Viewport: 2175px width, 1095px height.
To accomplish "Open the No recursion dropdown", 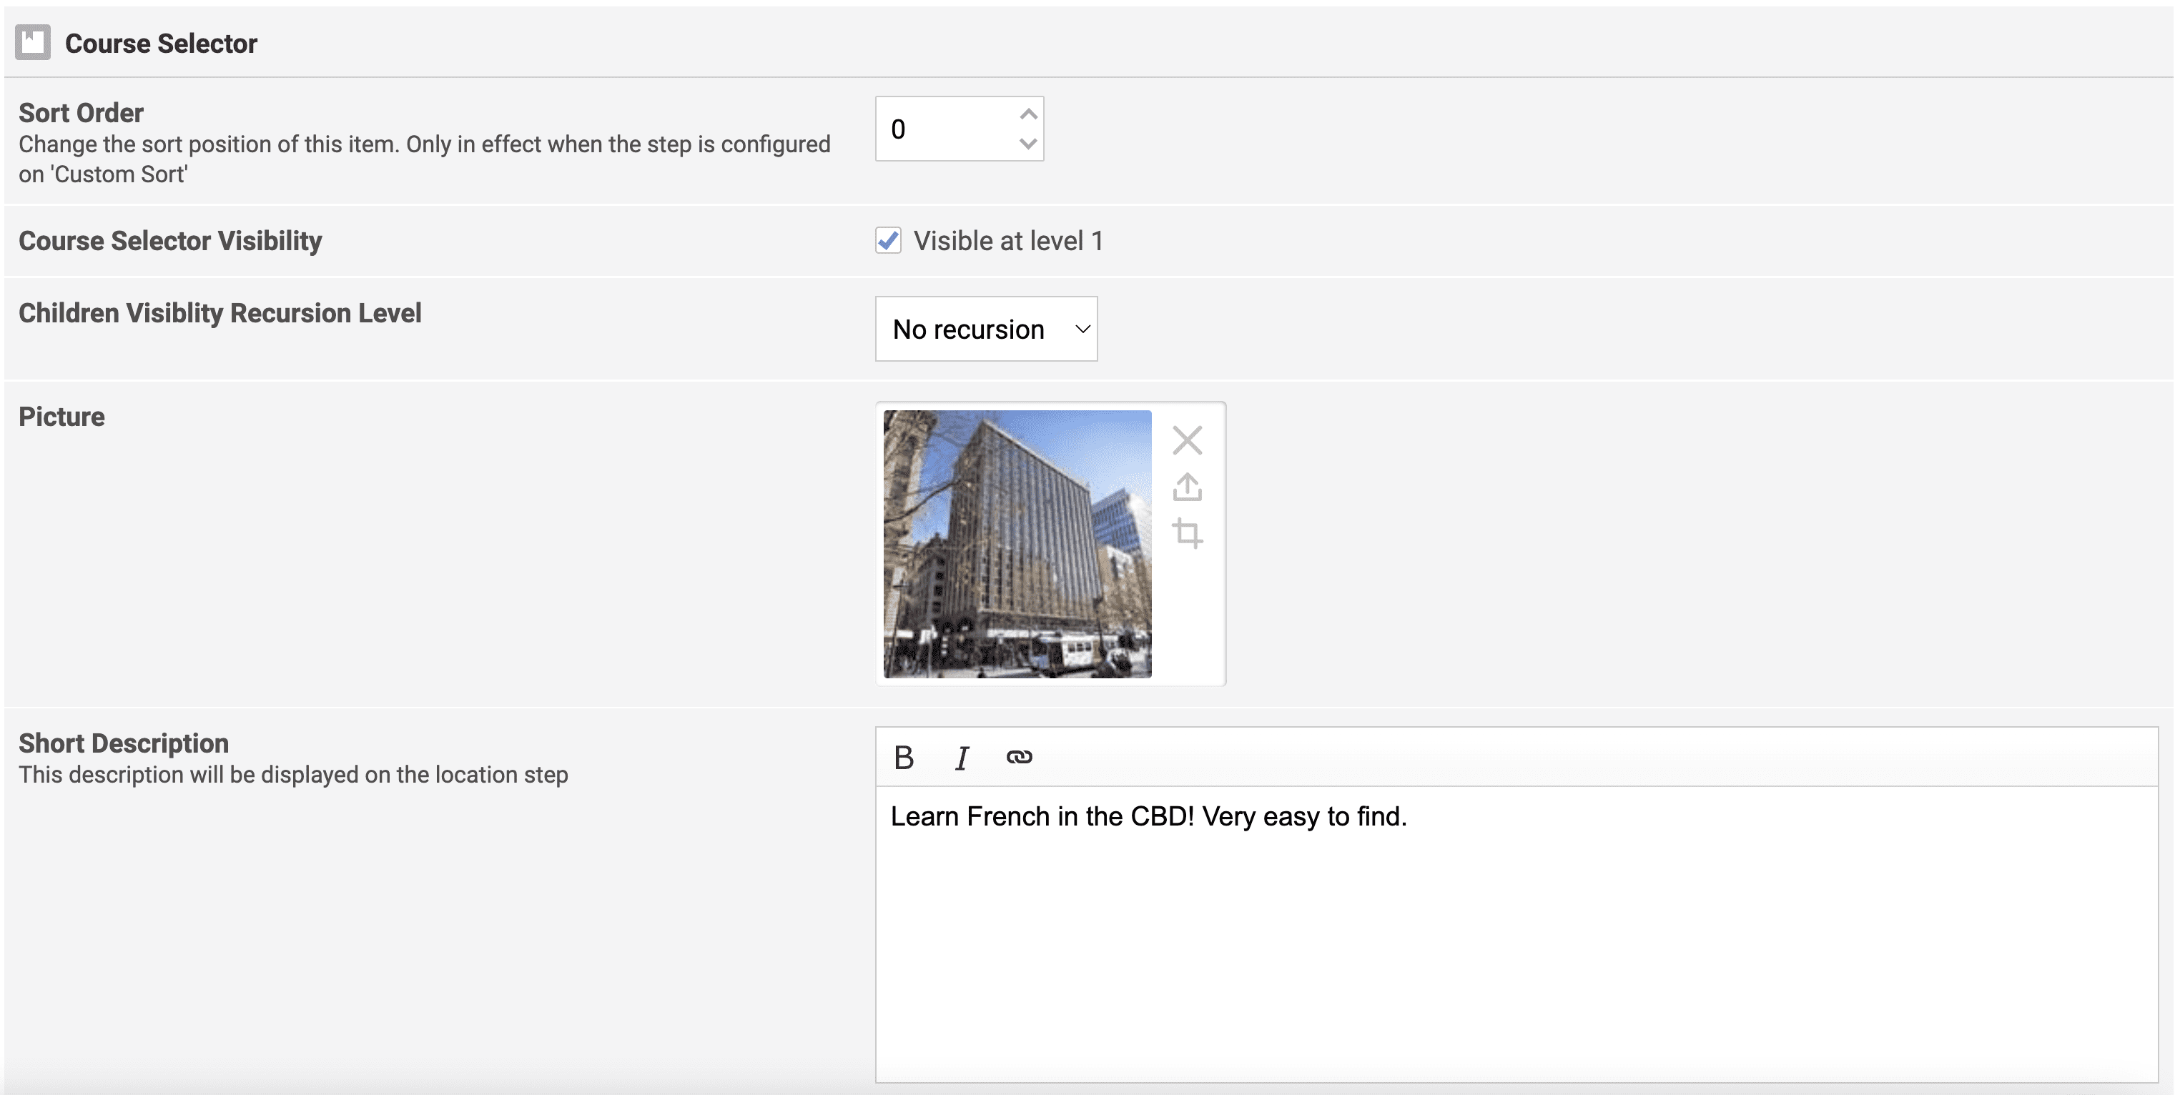I will point(986,328).
